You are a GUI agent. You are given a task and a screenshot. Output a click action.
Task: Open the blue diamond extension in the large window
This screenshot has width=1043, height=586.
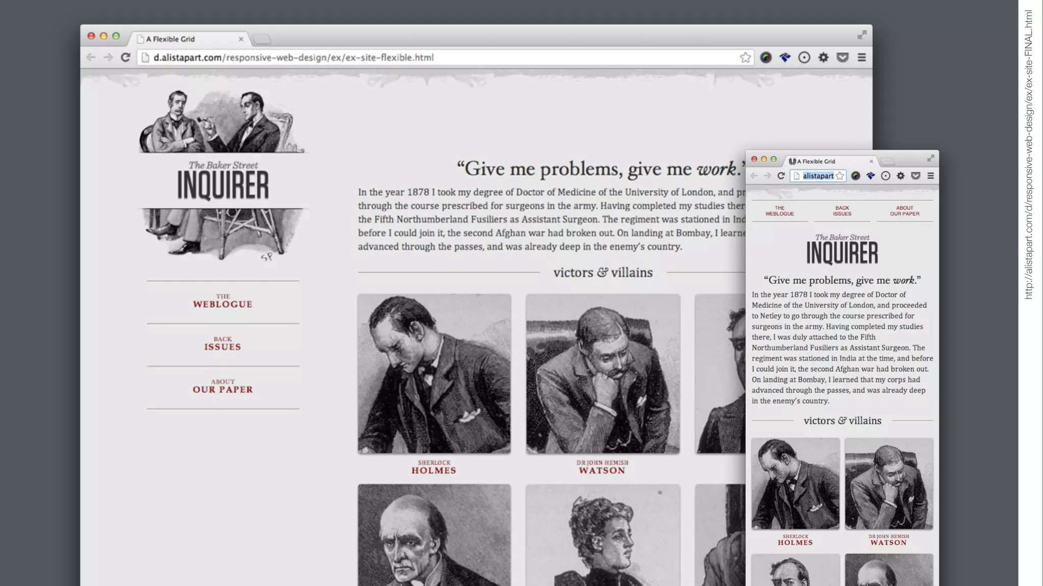click(x=785, y=57)
